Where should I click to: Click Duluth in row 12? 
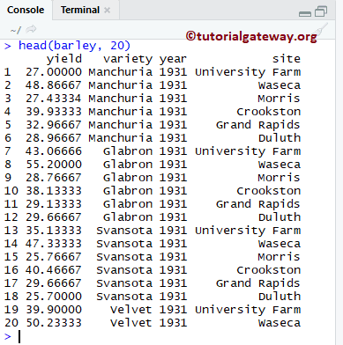tap(280, 217)
